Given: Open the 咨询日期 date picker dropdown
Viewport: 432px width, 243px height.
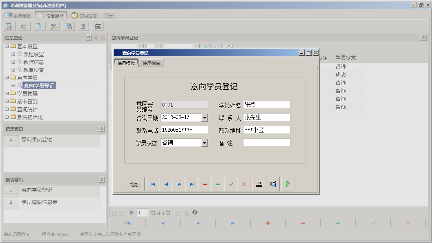Looking at the screenshot, I should click(205, 117).
